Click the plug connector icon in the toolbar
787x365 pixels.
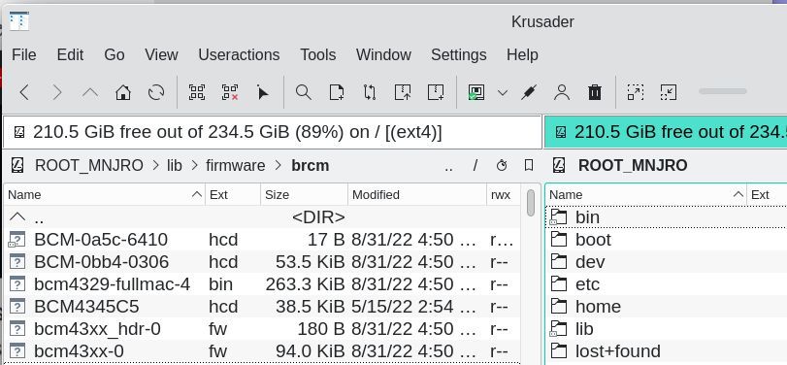pos(529,92)
